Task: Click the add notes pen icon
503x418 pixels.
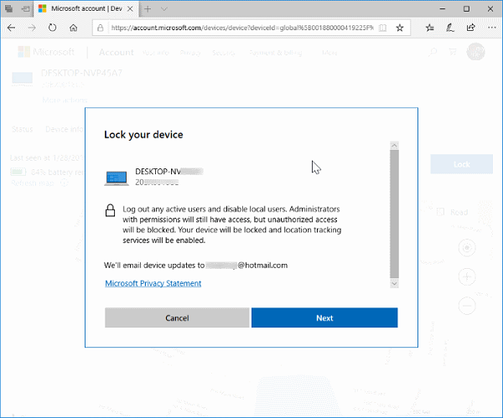Action: tap(450, 28)
